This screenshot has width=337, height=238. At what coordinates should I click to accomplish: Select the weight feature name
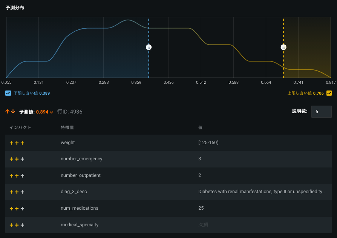tap(68, 143)
